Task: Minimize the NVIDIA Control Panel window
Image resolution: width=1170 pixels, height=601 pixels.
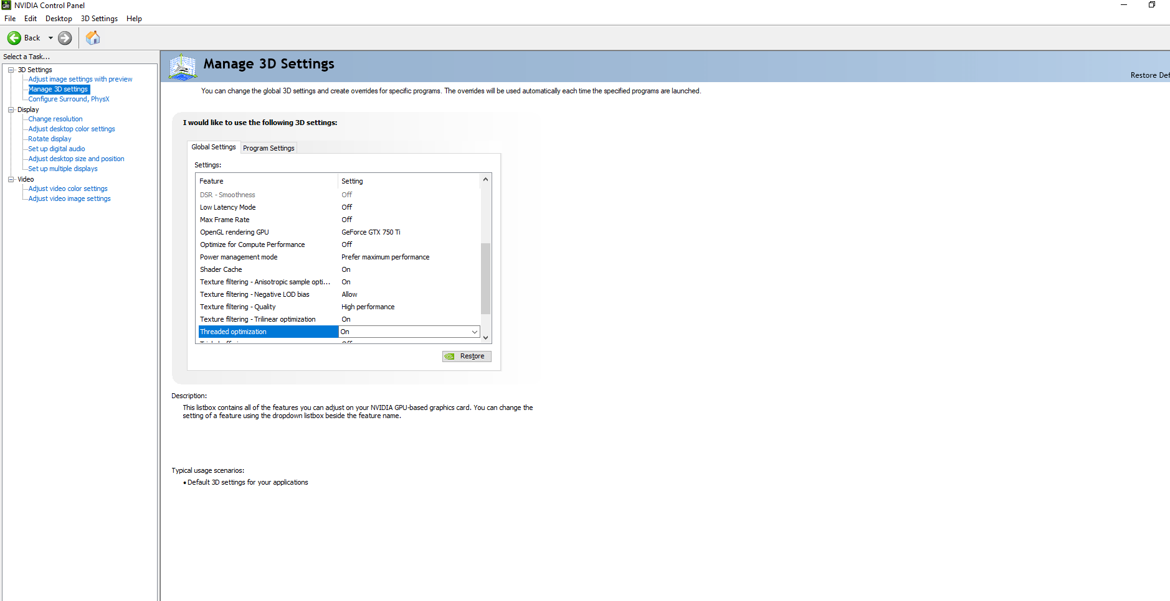Action: (1124, 5)
